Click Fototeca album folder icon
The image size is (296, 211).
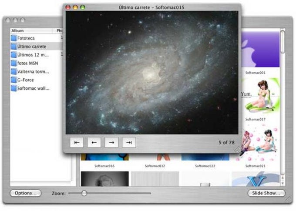coord(14,38)
